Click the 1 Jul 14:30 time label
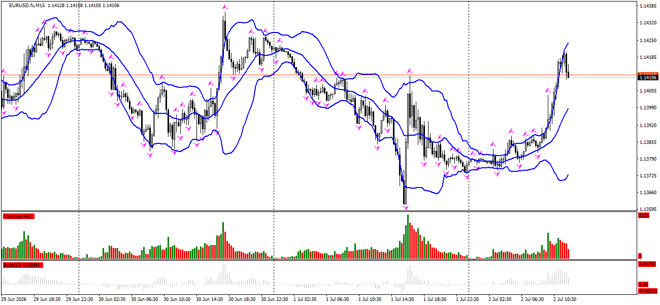 coord(403,299)
